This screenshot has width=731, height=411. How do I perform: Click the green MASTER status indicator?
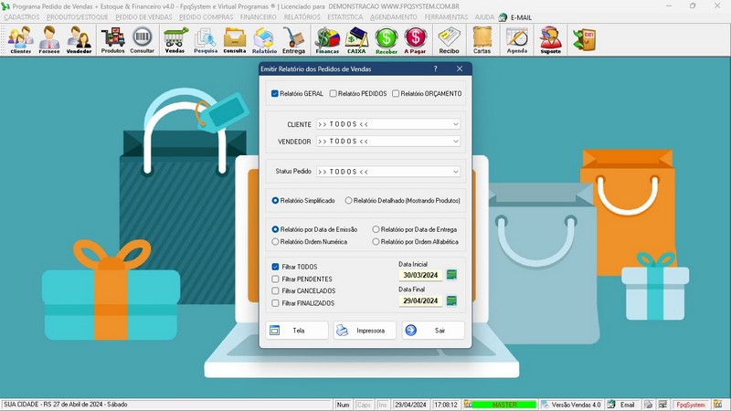[504, 405]
